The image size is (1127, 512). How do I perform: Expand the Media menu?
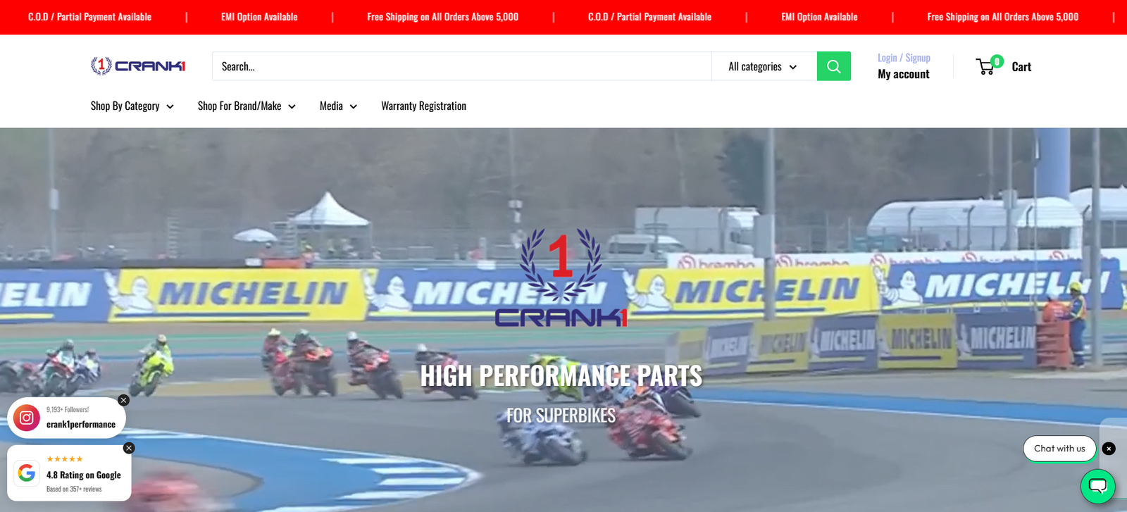click(338, 106)
